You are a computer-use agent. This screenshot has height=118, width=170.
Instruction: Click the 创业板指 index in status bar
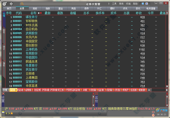pyautogui.click(x=79, y=109)
